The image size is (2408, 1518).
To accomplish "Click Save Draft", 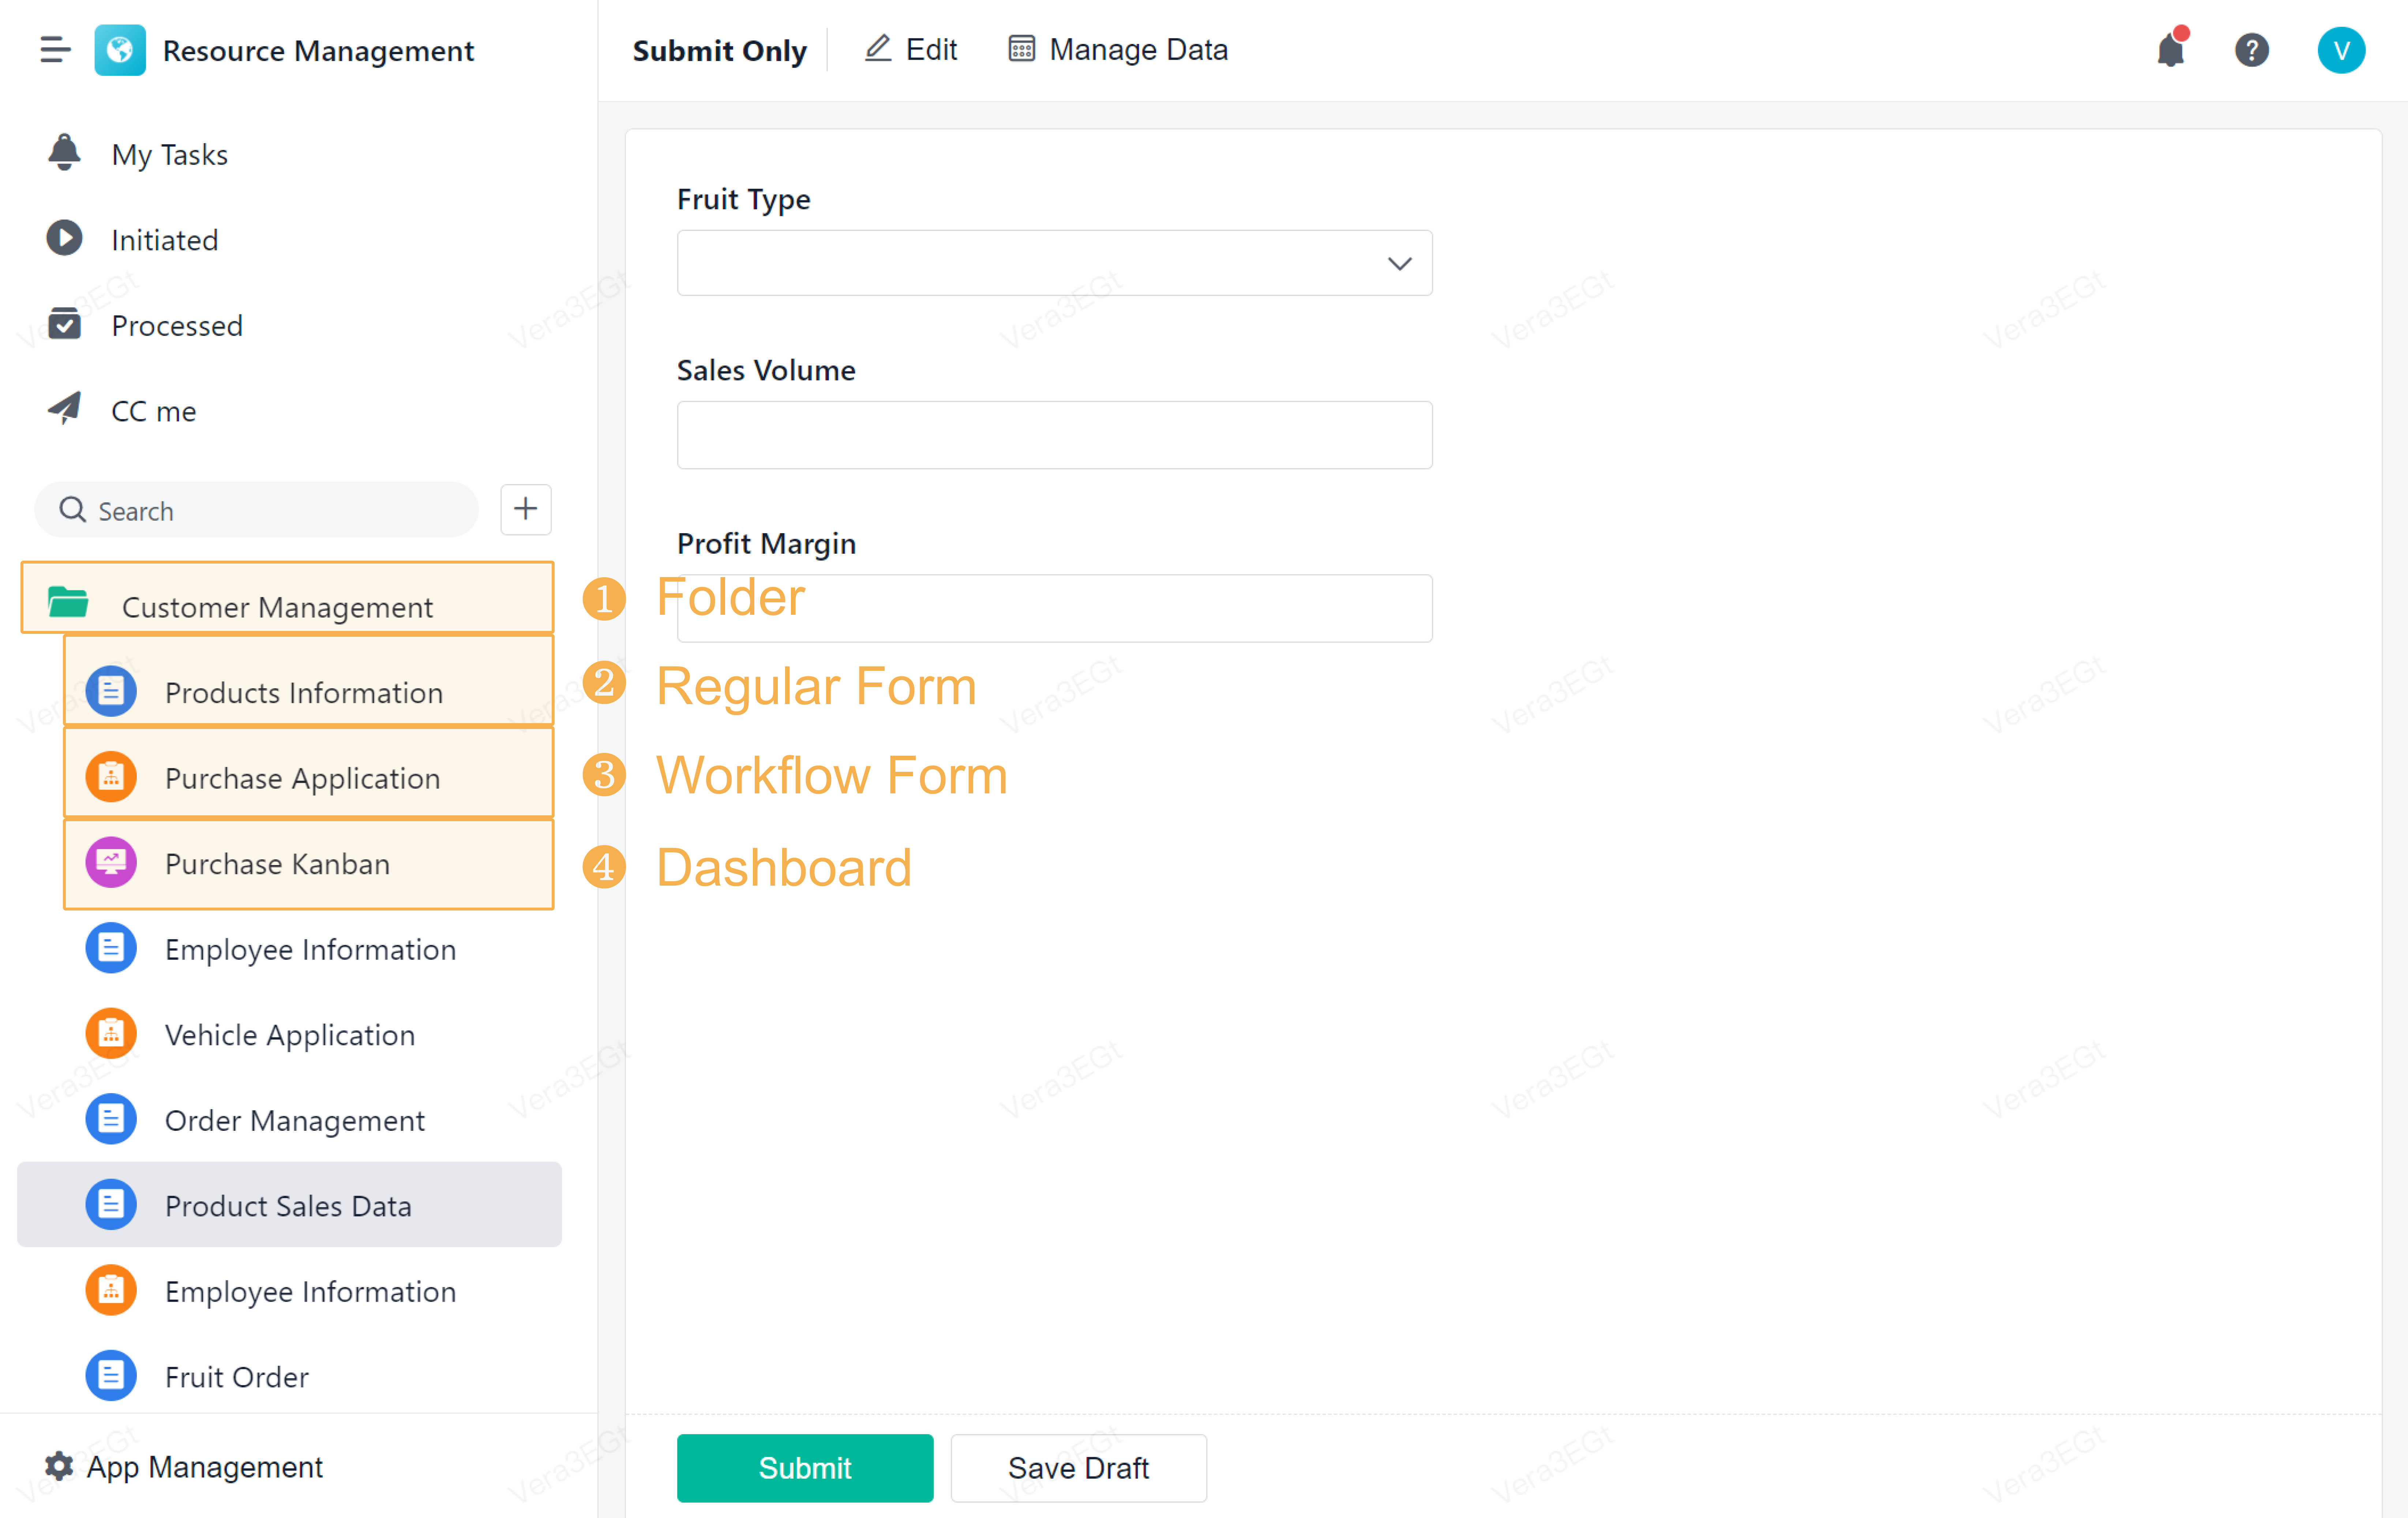I will click(1078, 1467).
